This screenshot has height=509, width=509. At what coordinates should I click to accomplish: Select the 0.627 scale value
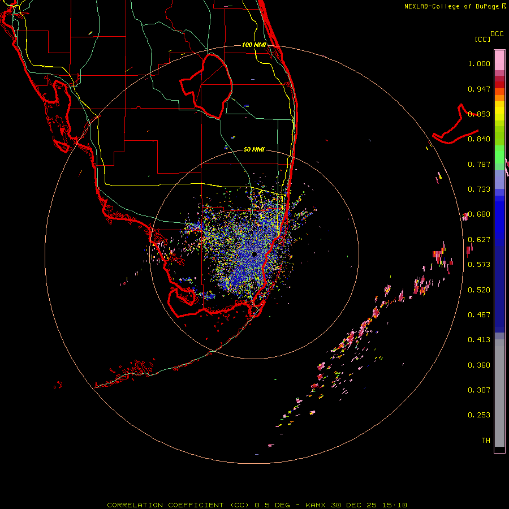click(x=479, y=240)
